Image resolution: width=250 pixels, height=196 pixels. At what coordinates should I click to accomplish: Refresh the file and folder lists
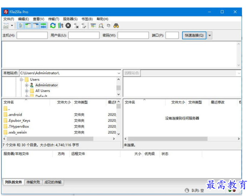point(53,26)
